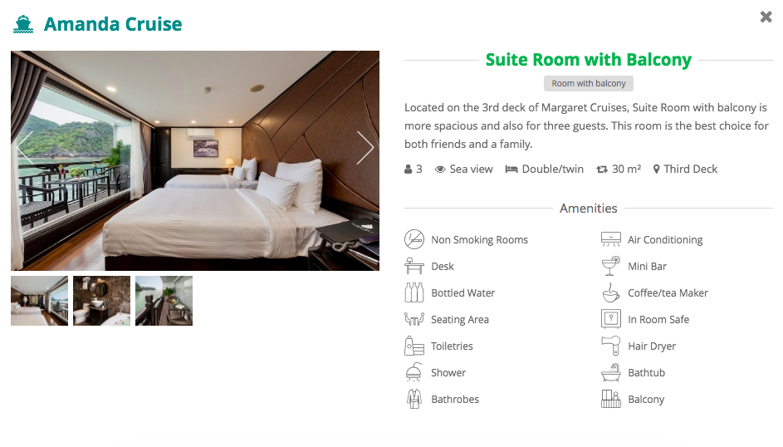Select the bathroom thumbnail
Viewport: 783px width, 447px height.
click(101, 301)
